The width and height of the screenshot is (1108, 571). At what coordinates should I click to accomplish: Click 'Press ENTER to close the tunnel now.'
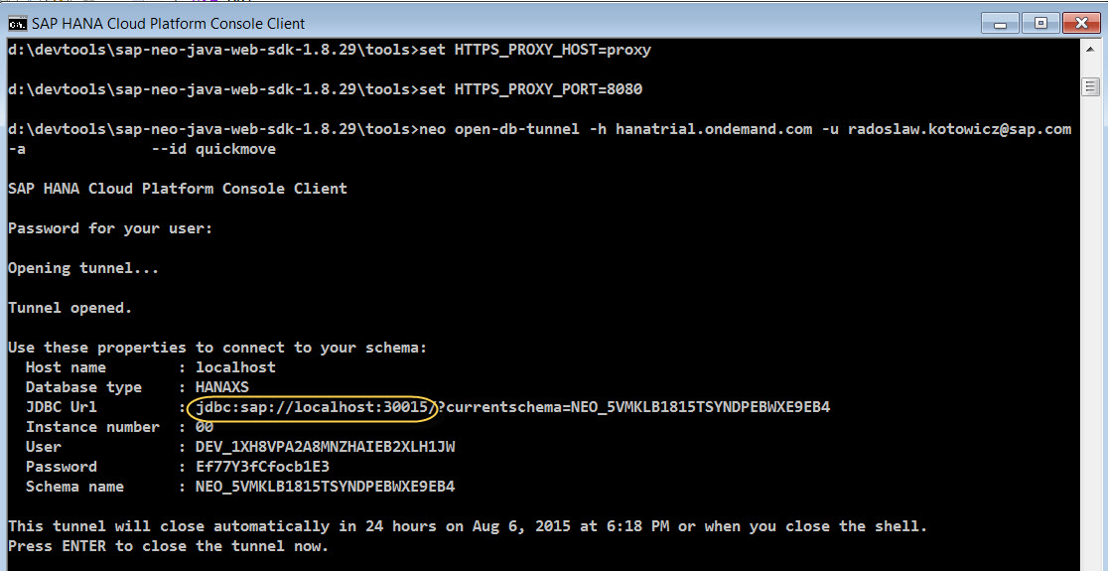168,545
